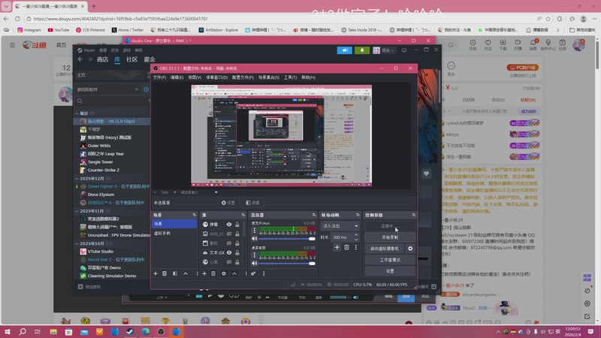Open transition properties three-dot menu
This screenshot has height=338, width=601.
pyautogui.click(x=355, y=248)
